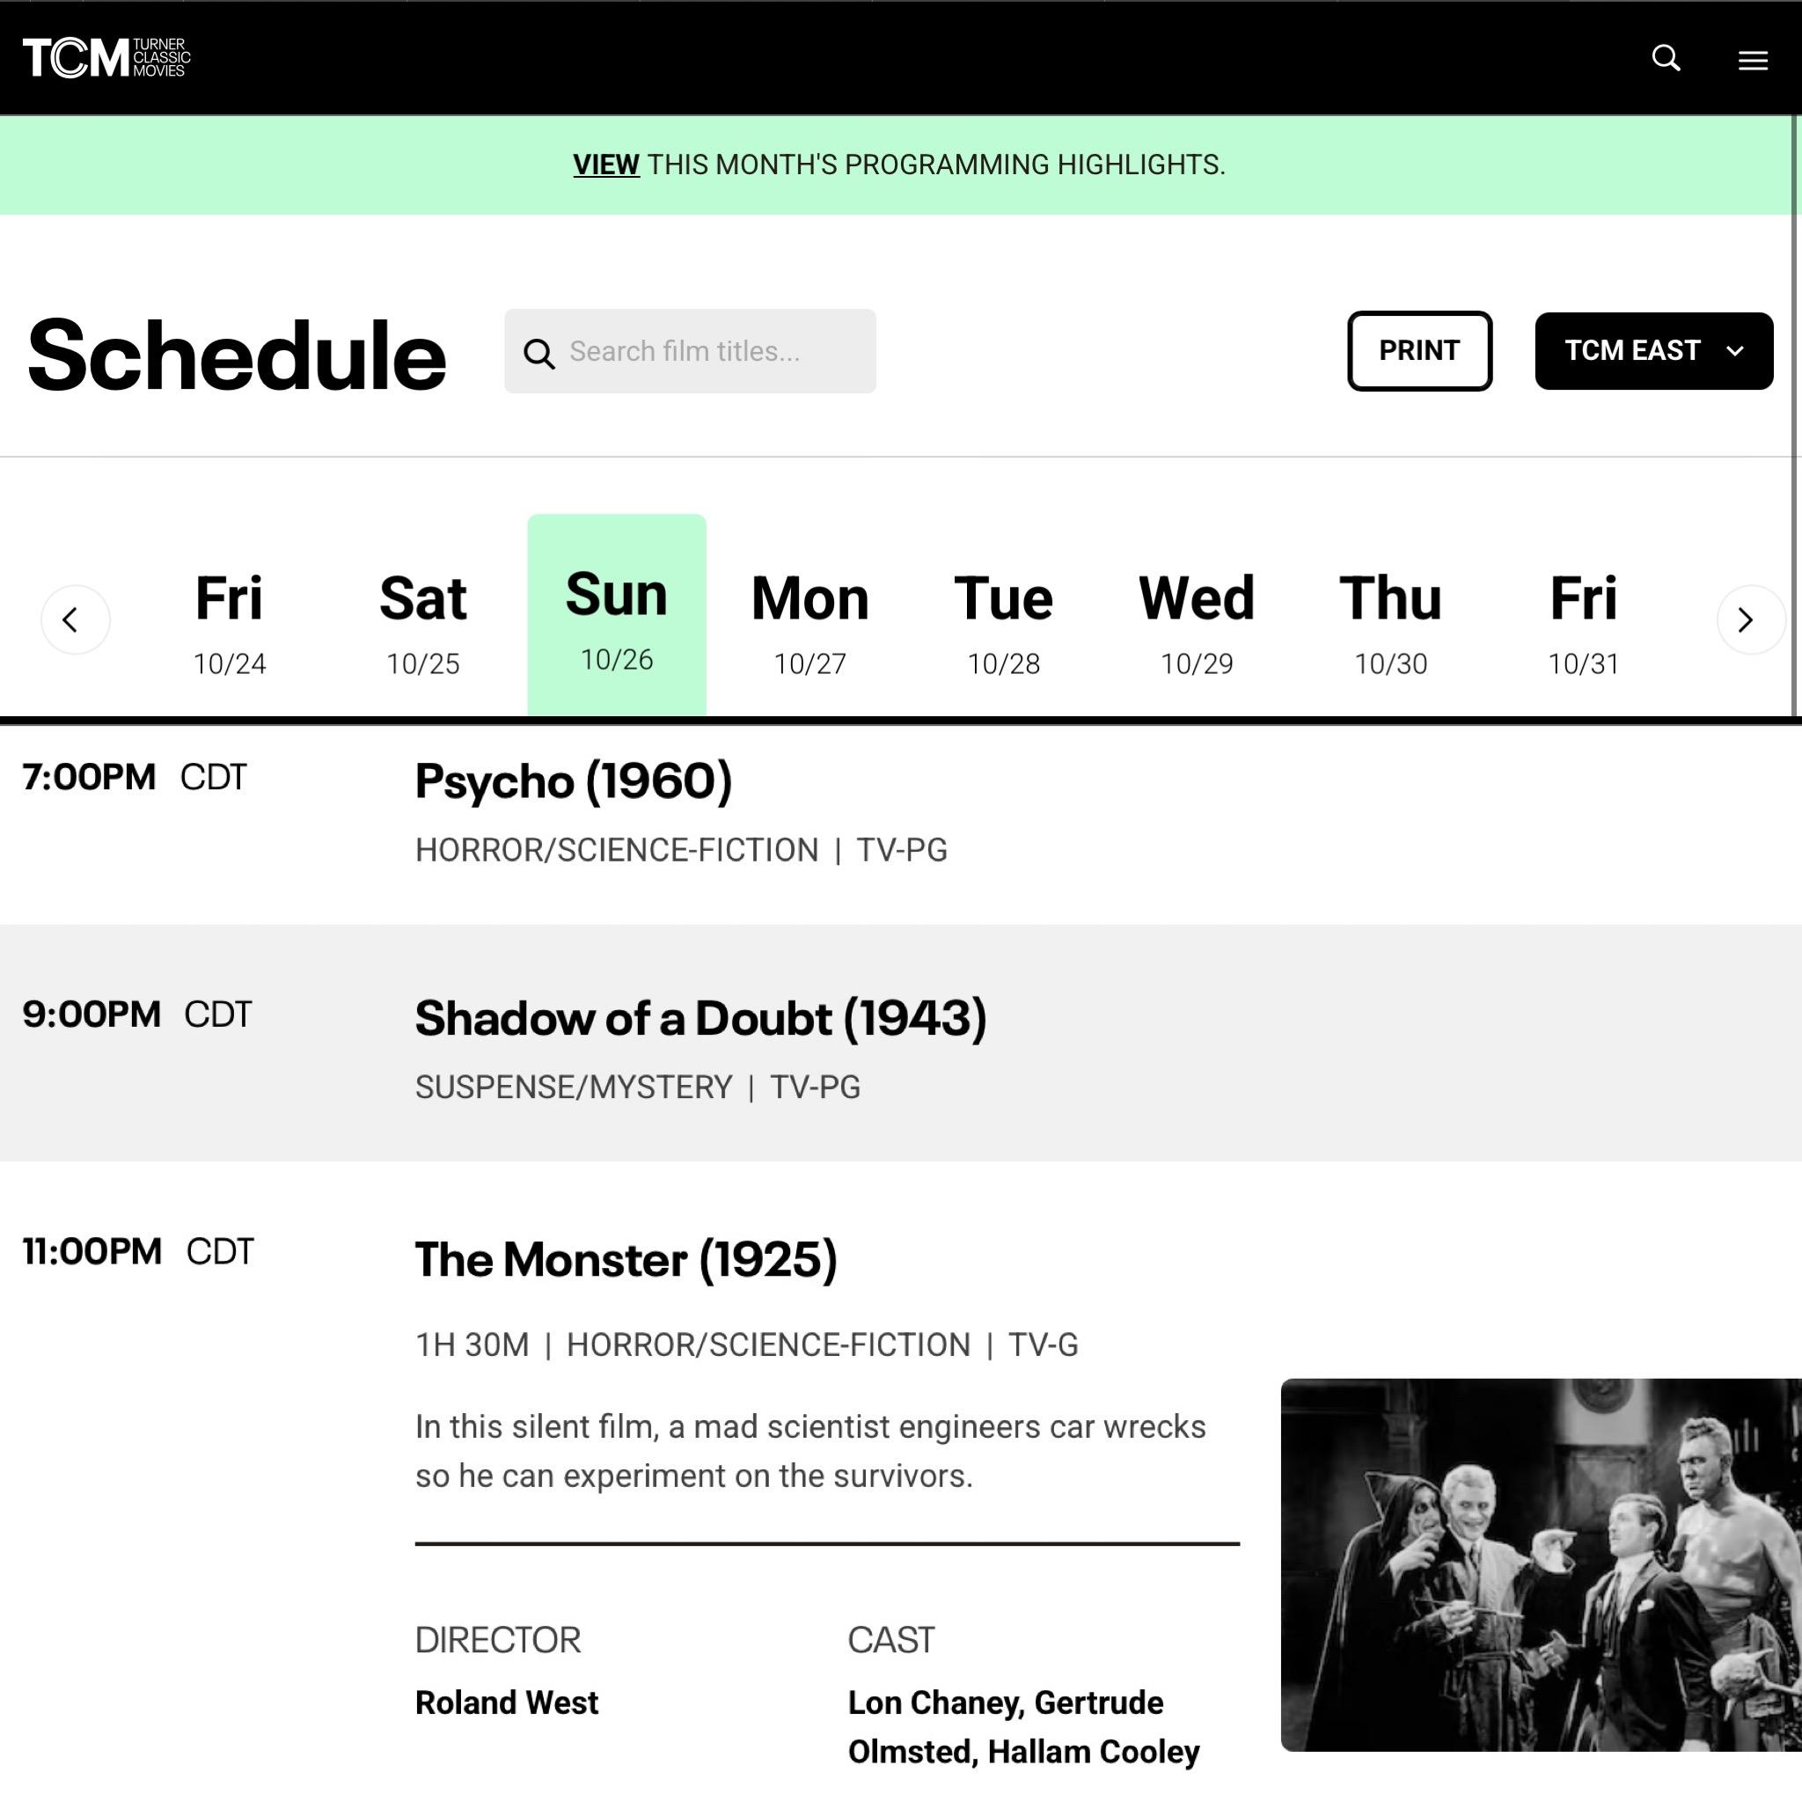This screenshot has width=1802, height=1802.
Task: Go to previous week of dates
Action: coord(75,619)
